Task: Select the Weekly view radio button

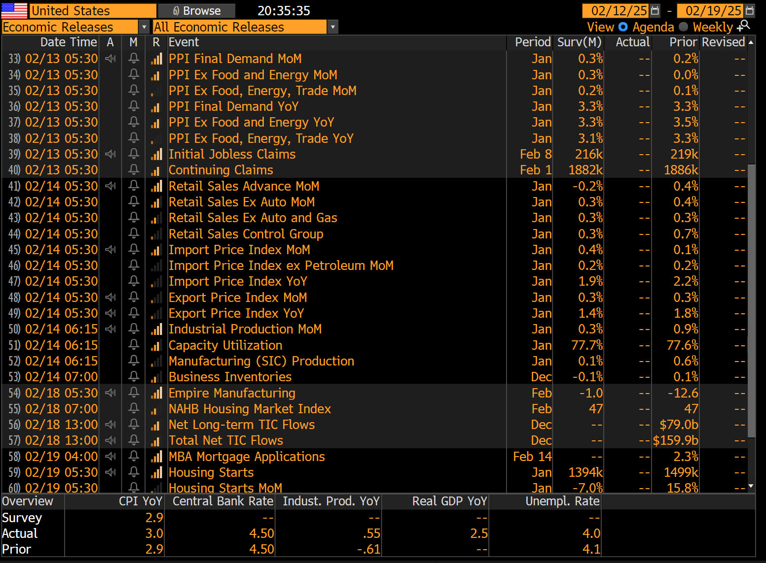Action: pyautogui.click(x=683, y=27)
